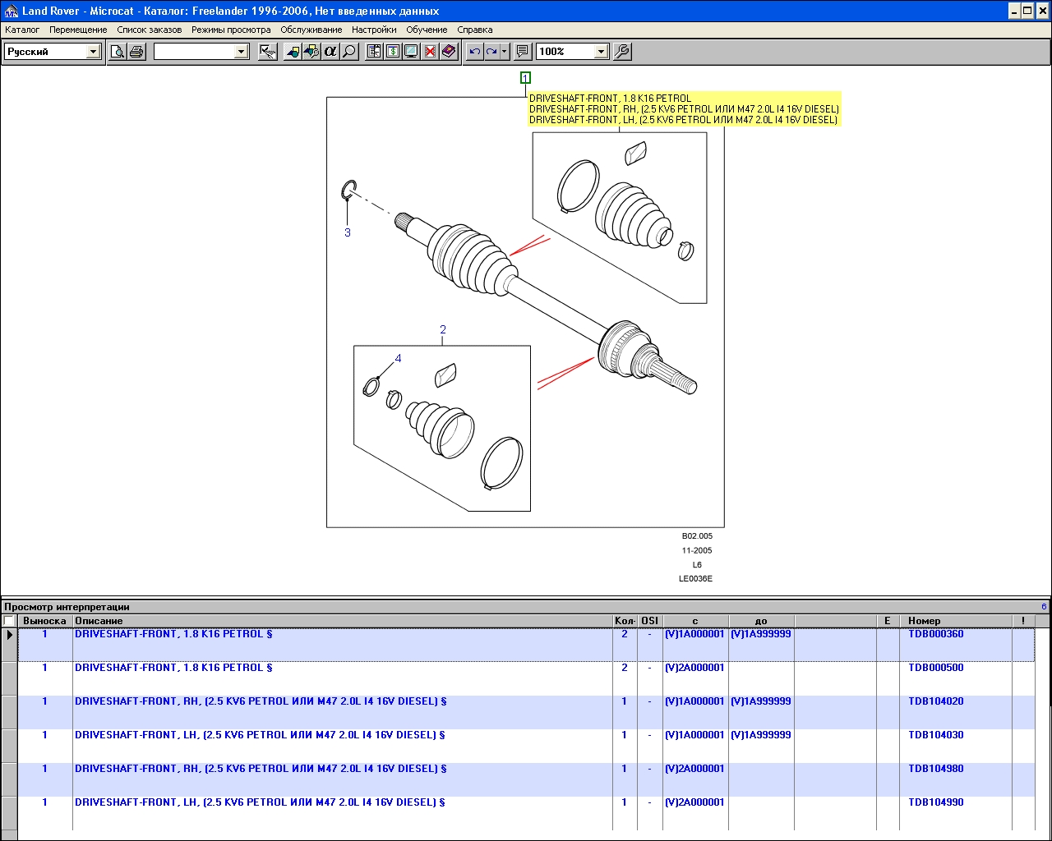Open the Режимы просмотра menu
The image size is (1052, 841).
point(231,30)
